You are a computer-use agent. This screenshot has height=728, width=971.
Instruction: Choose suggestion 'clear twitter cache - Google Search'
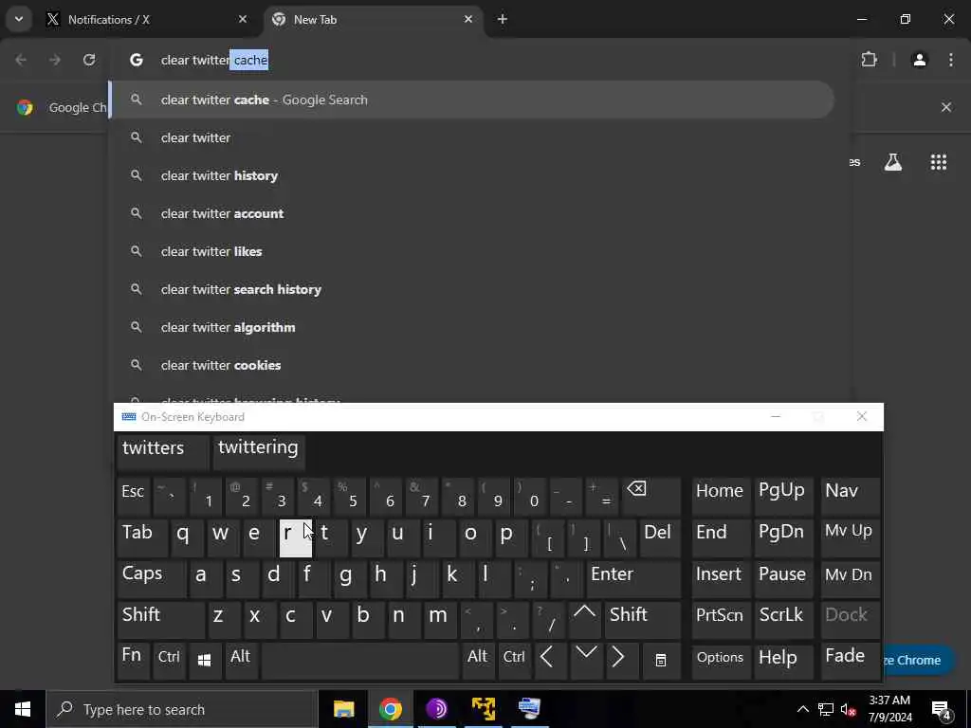pyautogui.click(x=472, y=100)
